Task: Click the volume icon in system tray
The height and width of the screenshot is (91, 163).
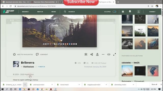Action: 142,89
